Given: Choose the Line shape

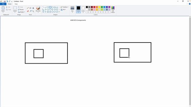Looking at the screenshot, I should [x=43, y=7].
